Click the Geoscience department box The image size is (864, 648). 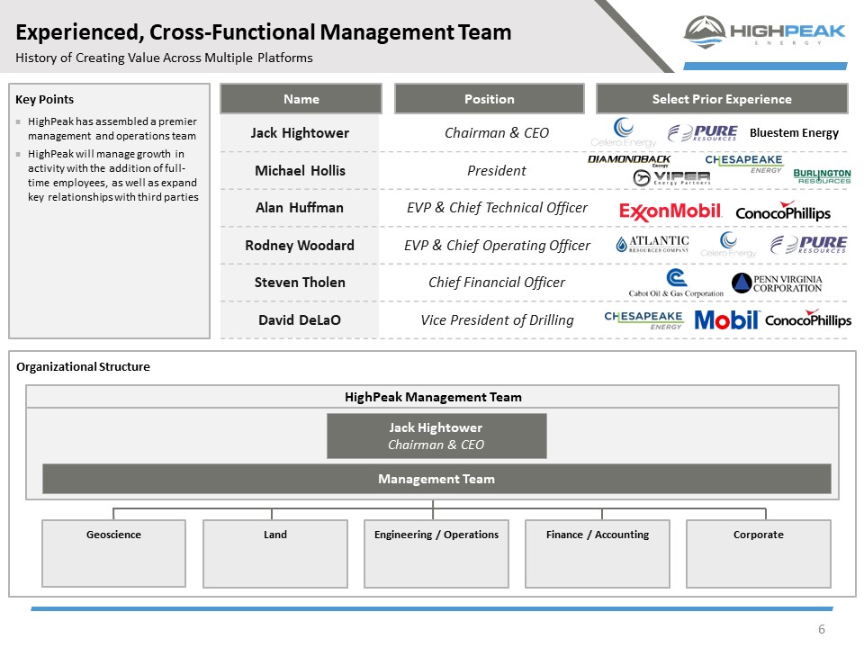tap(113, 553)
